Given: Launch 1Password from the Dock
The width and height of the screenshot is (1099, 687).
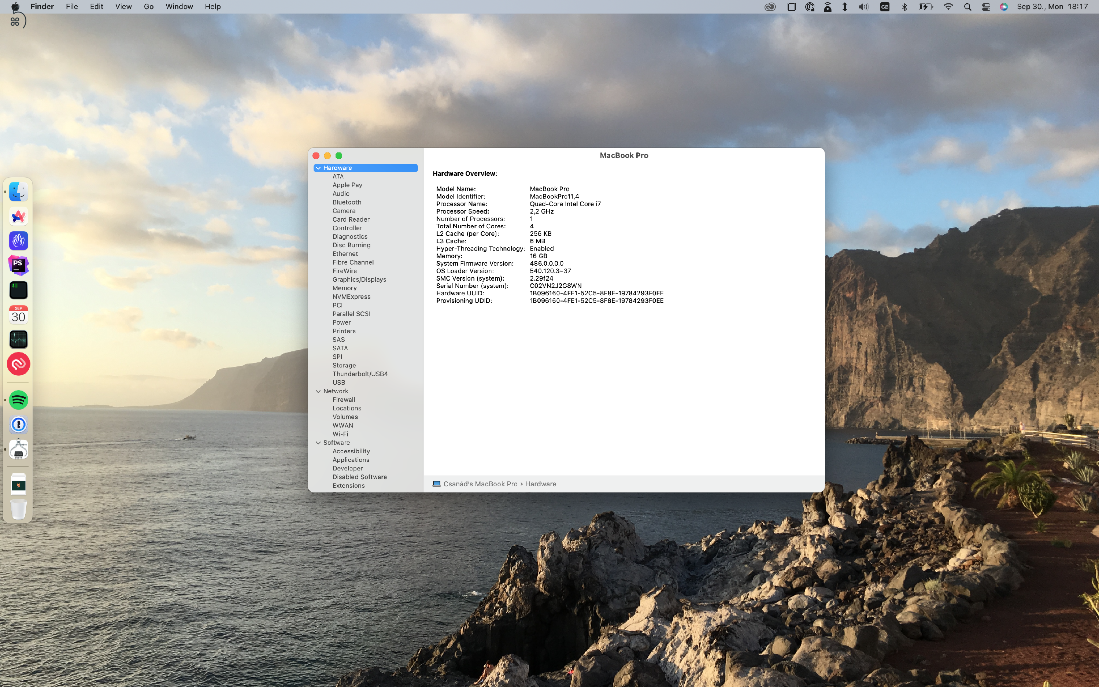Looking at the screenshot, I should (x=19, y=425).
